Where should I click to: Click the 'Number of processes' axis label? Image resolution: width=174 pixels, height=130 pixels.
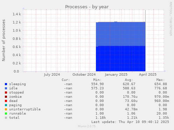click(x=4, y=40)
